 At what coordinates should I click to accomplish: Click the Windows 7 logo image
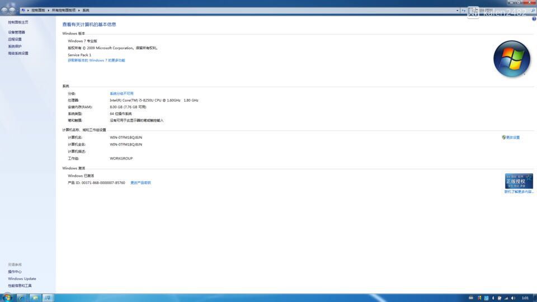click(512, 59)
